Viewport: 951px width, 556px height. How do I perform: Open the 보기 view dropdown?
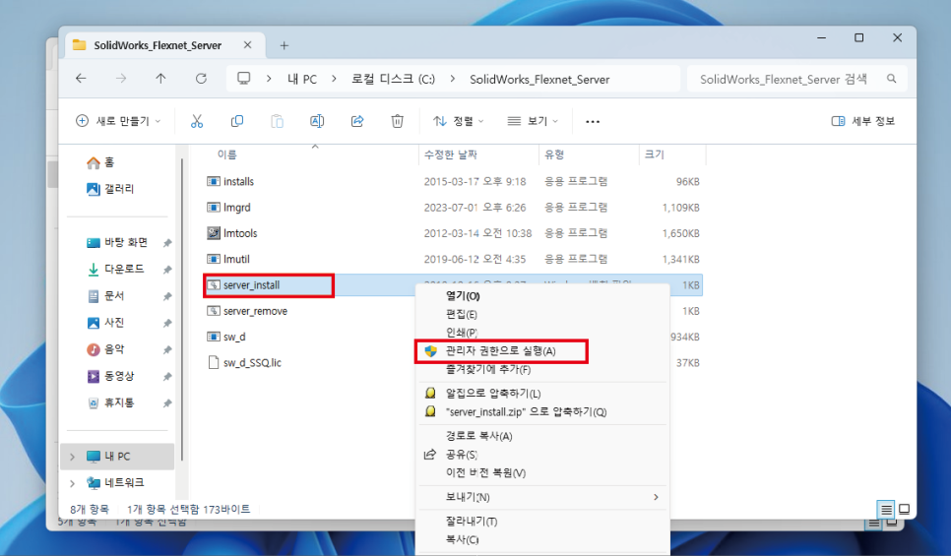point(533,121)
